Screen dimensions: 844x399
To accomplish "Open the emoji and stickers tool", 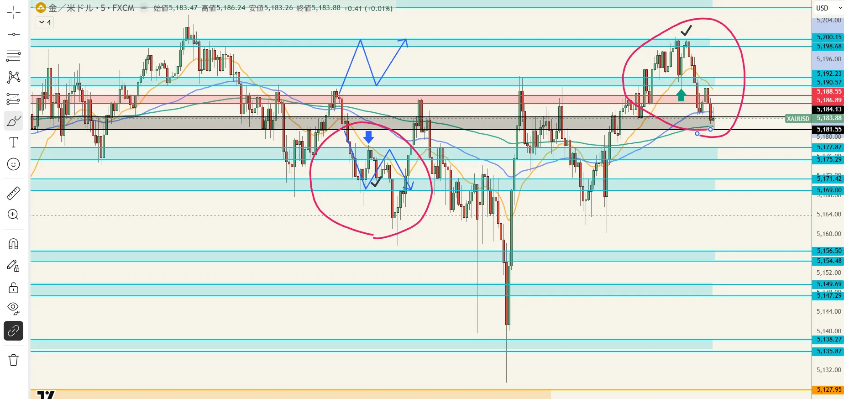I will [14, 164].
